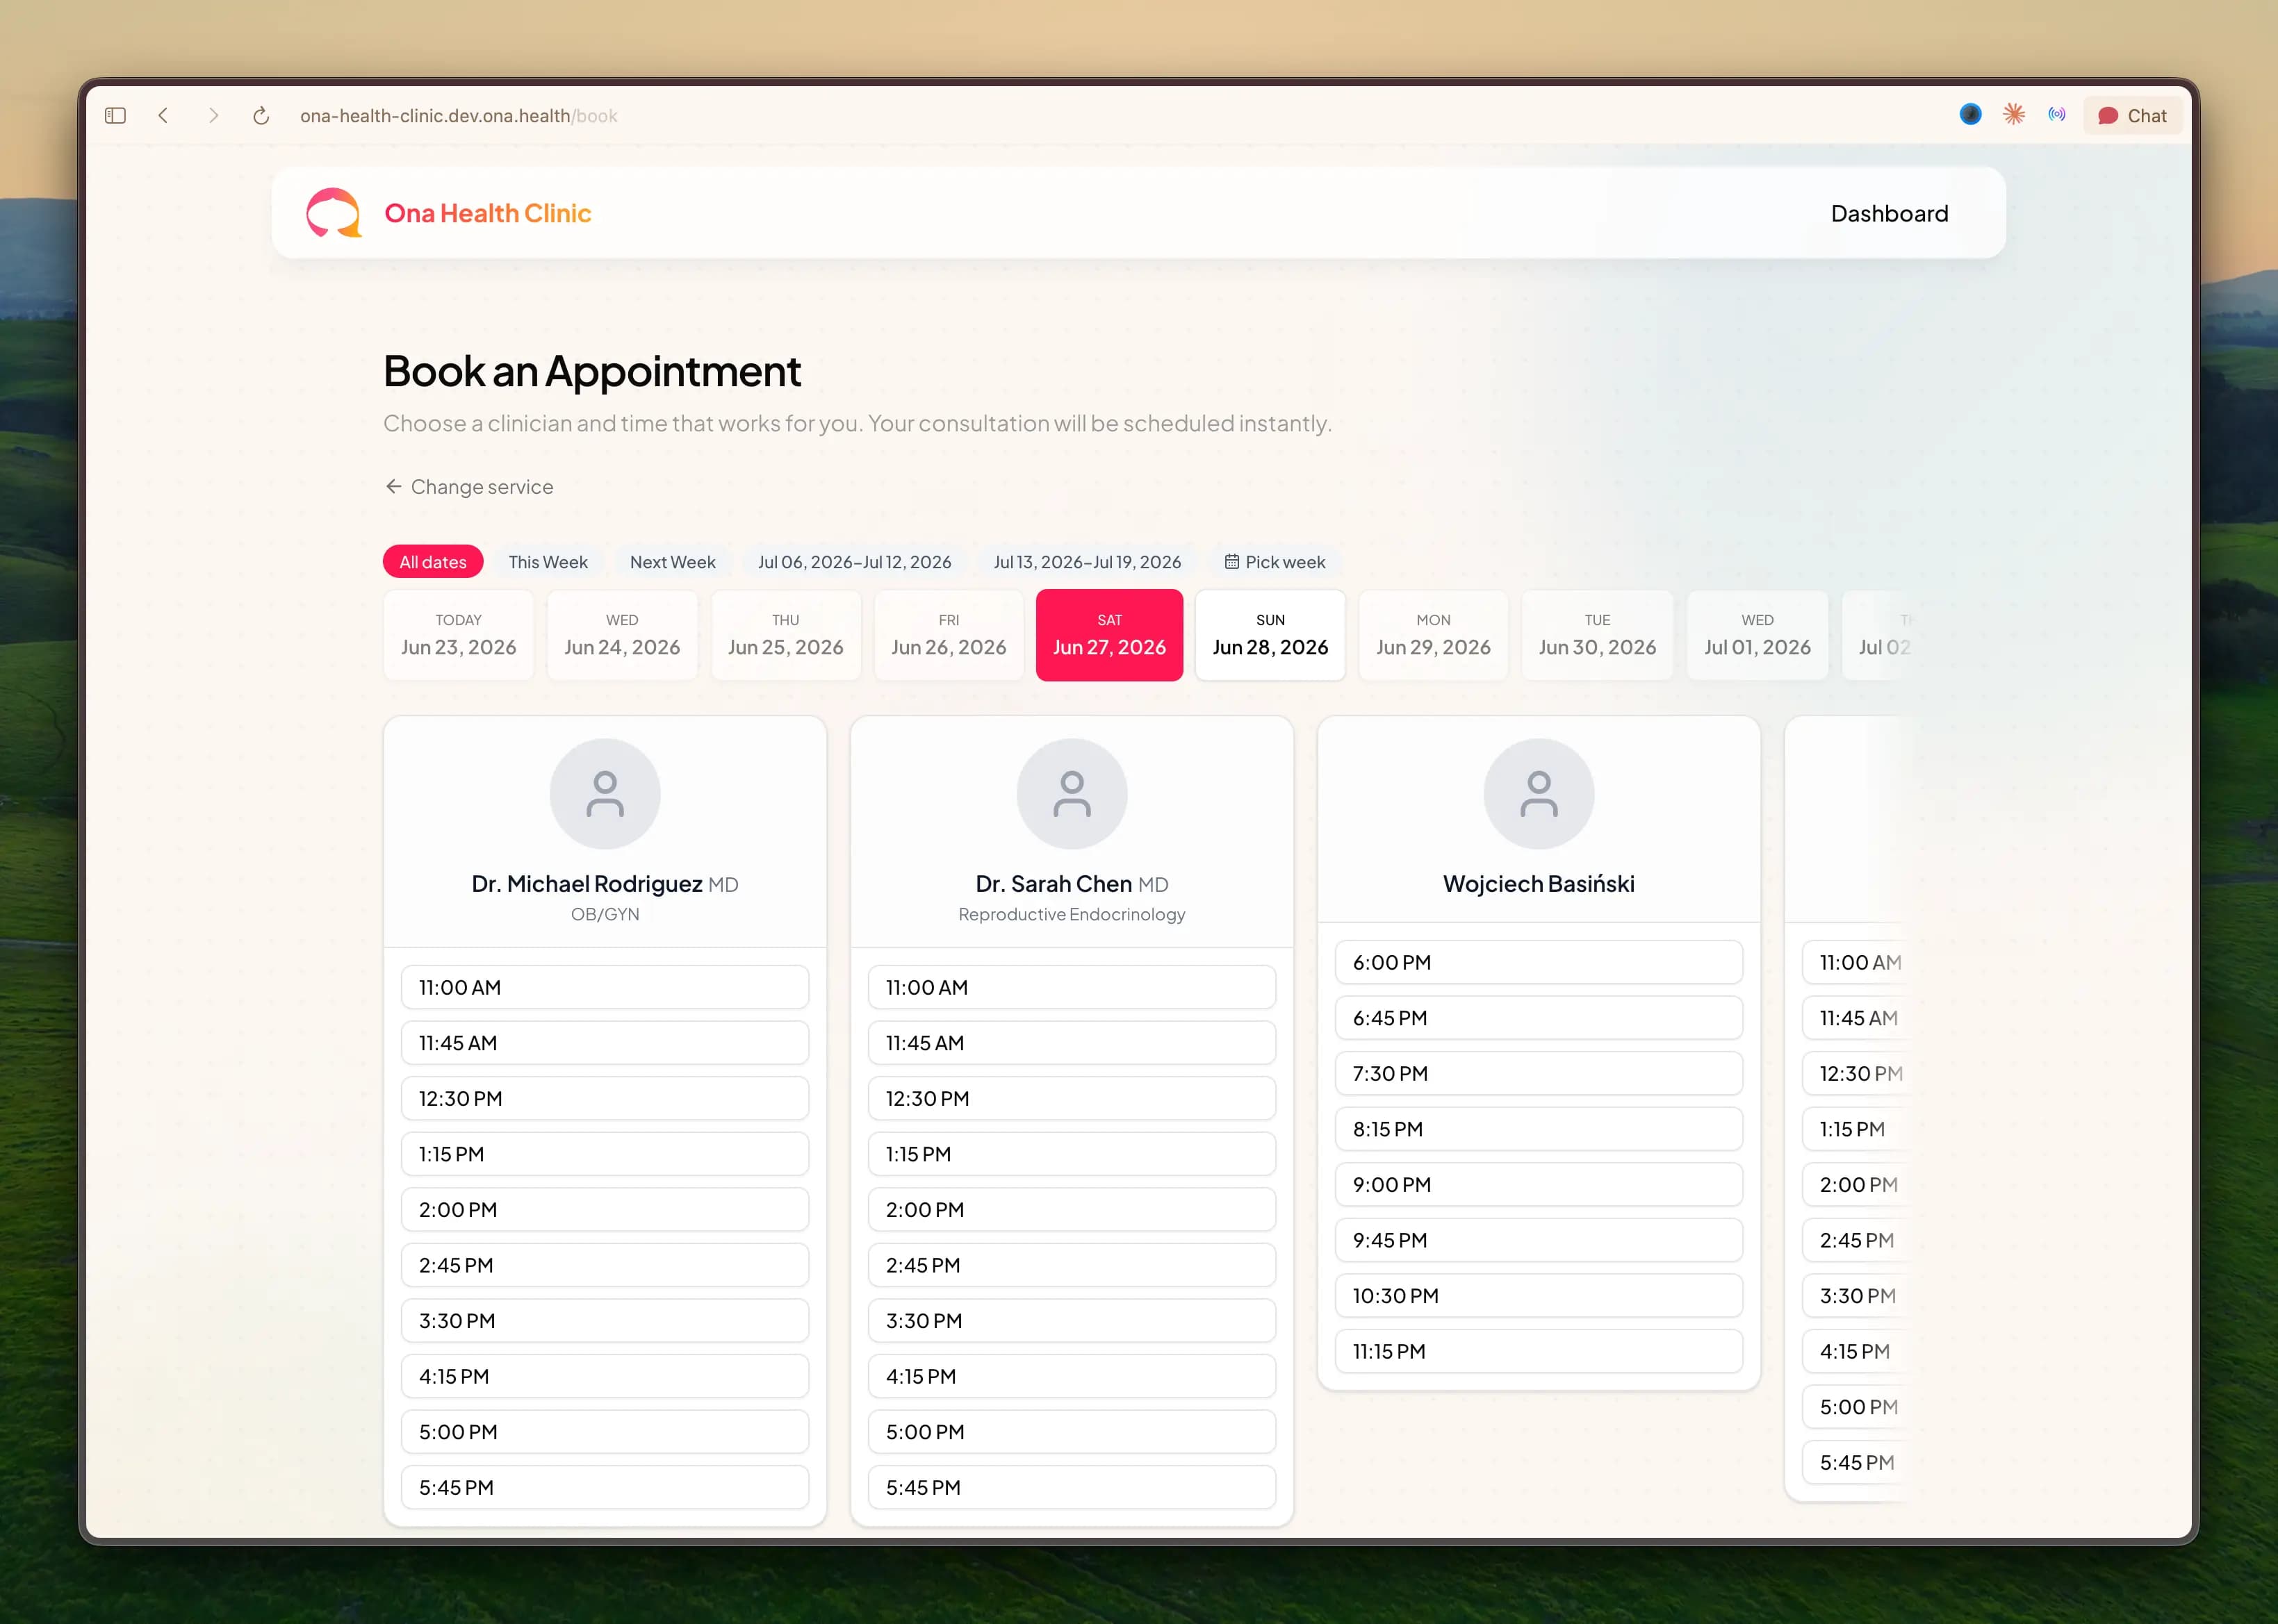2278x1624 pixels.
Task: Choose the THU Jun 25, 2026 date card
Action: pos(785,635)
